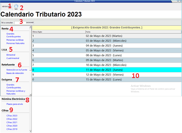This screenshot has height=133, width=182.
Task: Open Grandes Contribuyentes under Renta
Action: (x=13, y=35)
